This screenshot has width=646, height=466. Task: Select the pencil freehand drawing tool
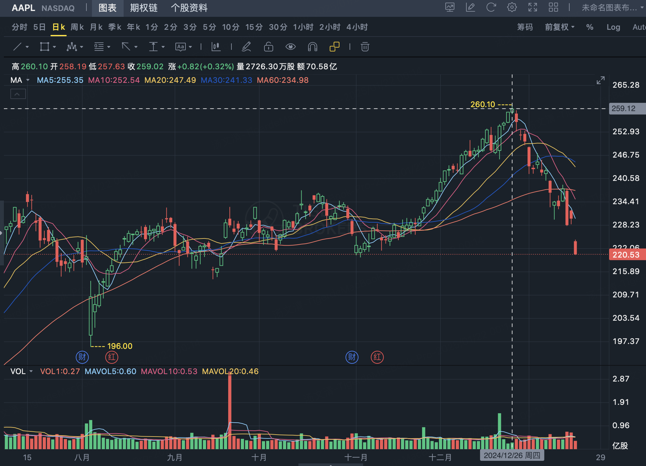[x=246, y=47]
